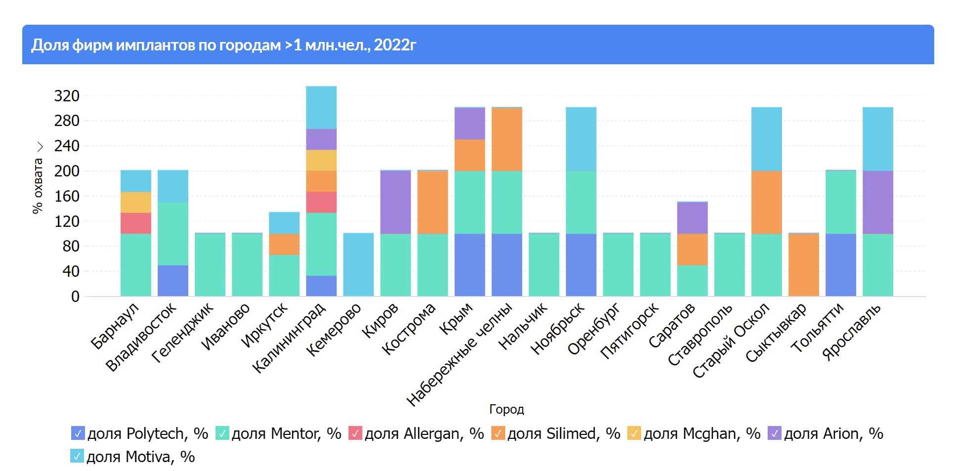Hide the доля Mcghan, % series checkbox
The image size is (956, 471).
click(x=634, y=433)
